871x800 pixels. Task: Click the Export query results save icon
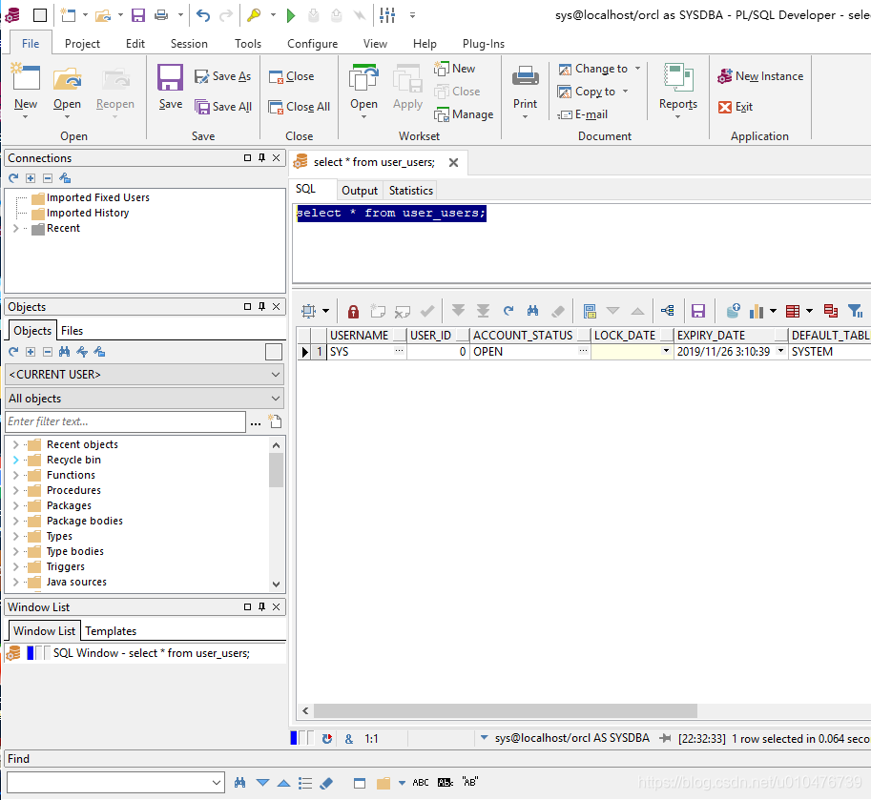pyautogui.click(x=698, y=311)
